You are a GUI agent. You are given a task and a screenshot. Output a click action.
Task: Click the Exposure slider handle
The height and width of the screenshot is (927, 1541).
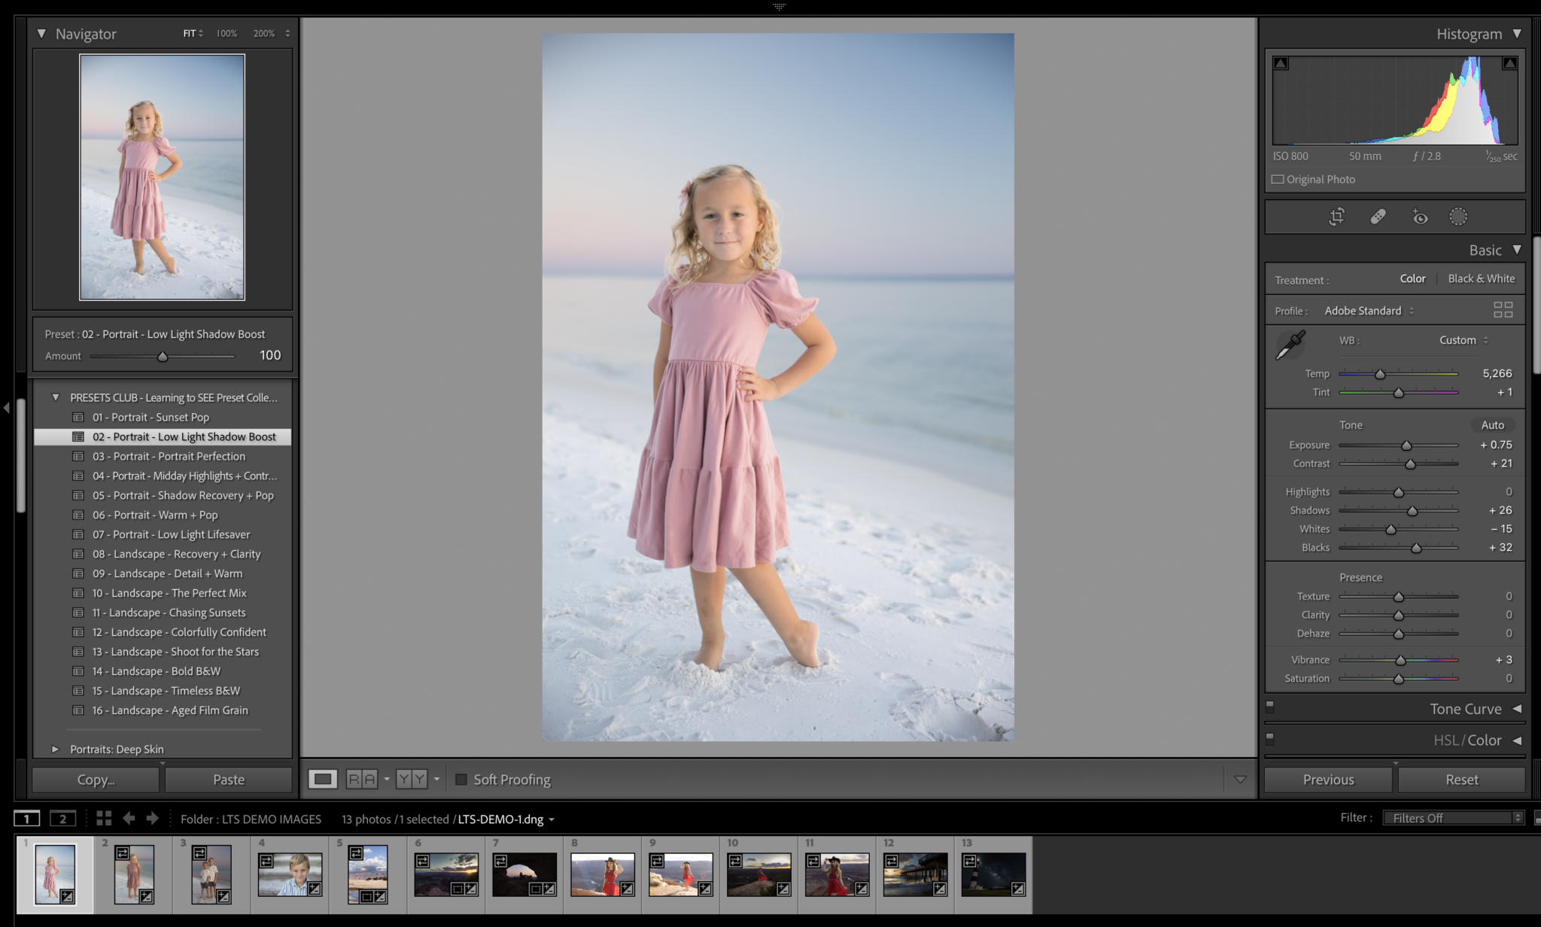[1406, 445]
